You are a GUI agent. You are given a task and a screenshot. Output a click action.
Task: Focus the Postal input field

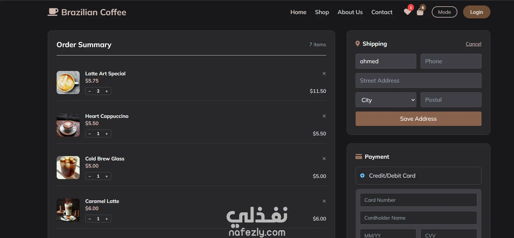[451, 100]
